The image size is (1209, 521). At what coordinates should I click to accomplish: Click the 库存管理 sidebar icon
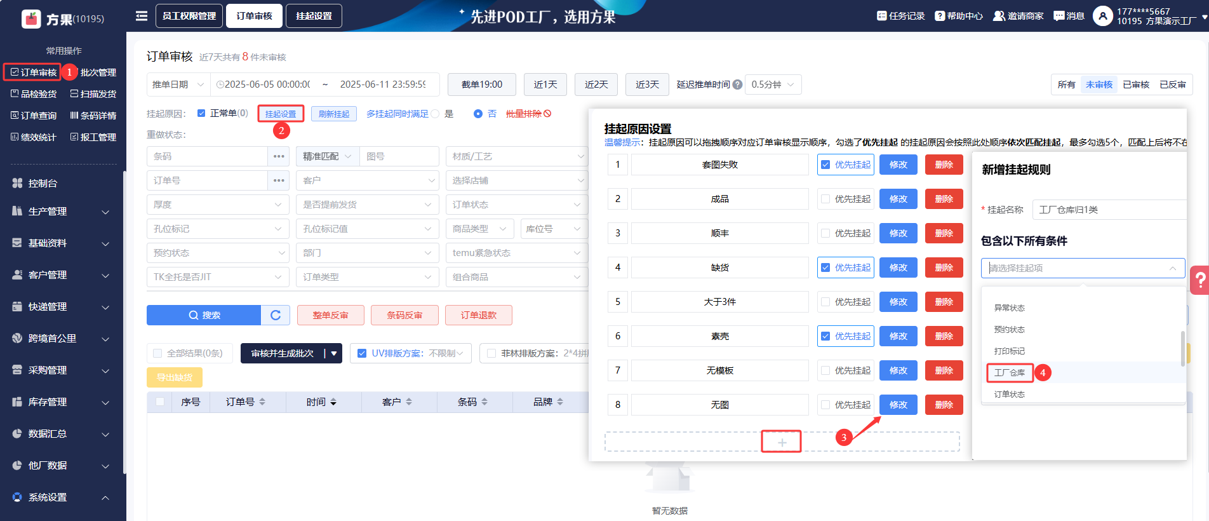point(17,402)
